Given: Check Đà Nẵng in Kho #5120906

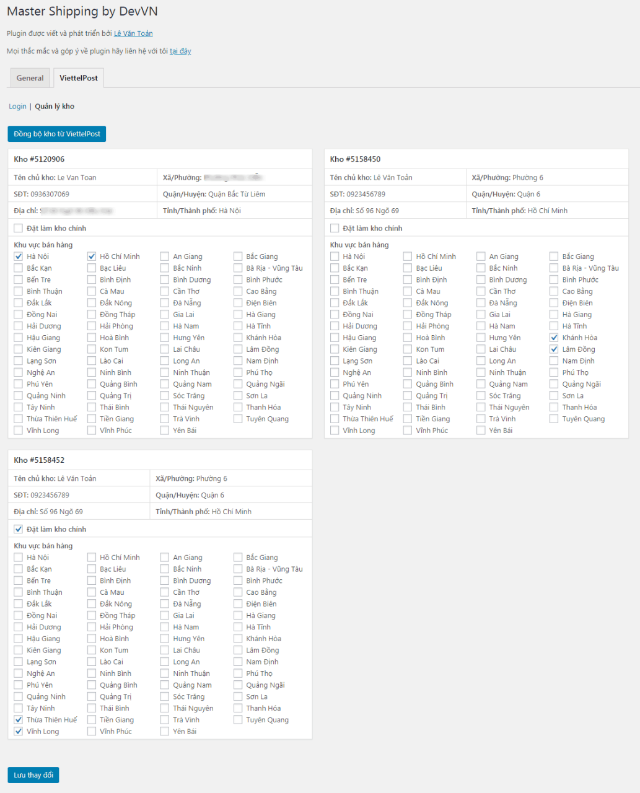Looking at the screenshot, I should (165, 303).
